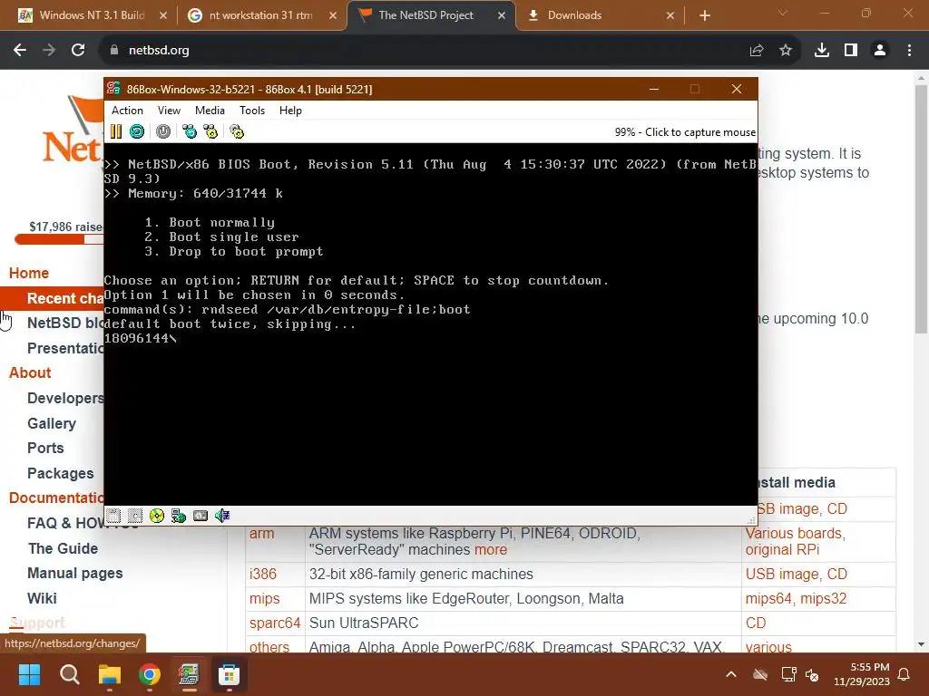The width and height of the screenshot is (929, 696).
Task: Open 86Box from taskbar
Action: (189, 674)
